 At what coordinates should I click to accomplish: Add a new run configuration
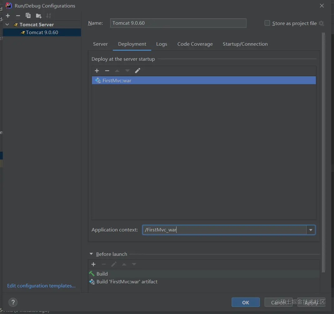click(8, 16)
